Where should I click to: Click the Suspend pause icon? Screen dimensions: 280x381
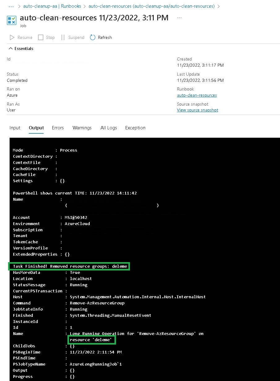[63, 37]
